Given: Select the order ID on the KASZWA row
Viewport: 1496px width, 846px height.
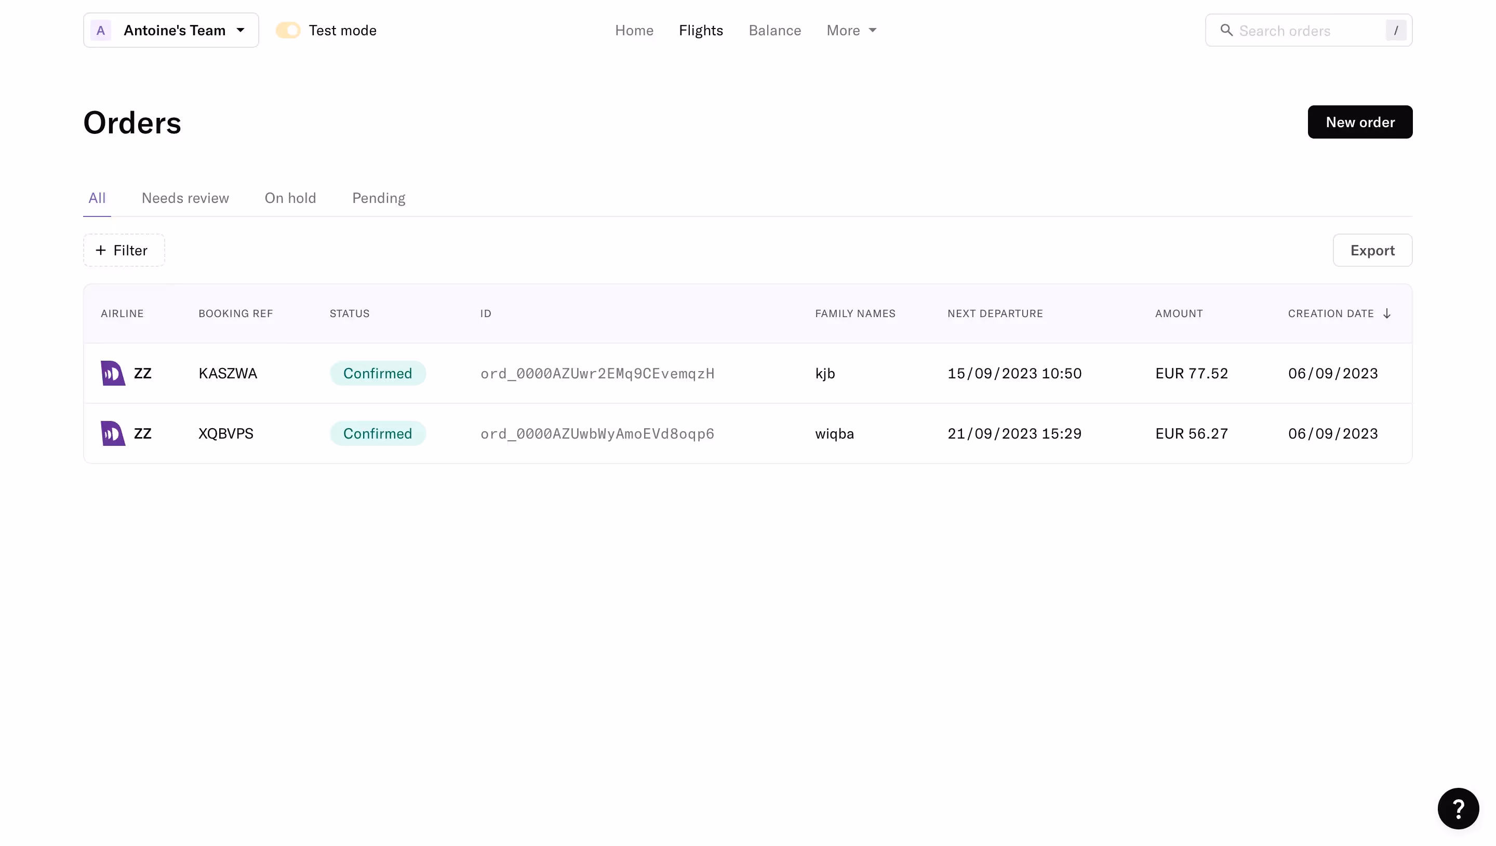Looking at the screenshot, I should click(597, 373).
